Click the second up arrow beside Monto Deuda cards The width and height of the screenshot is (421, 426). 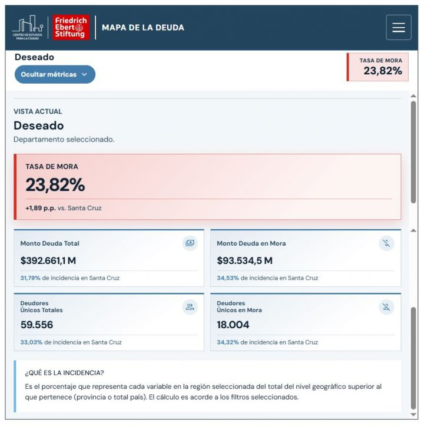click(x=413, y=230)
